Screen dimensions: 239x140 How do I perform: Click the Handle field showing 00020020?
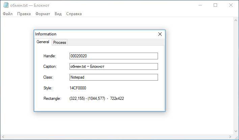point(114,56)
